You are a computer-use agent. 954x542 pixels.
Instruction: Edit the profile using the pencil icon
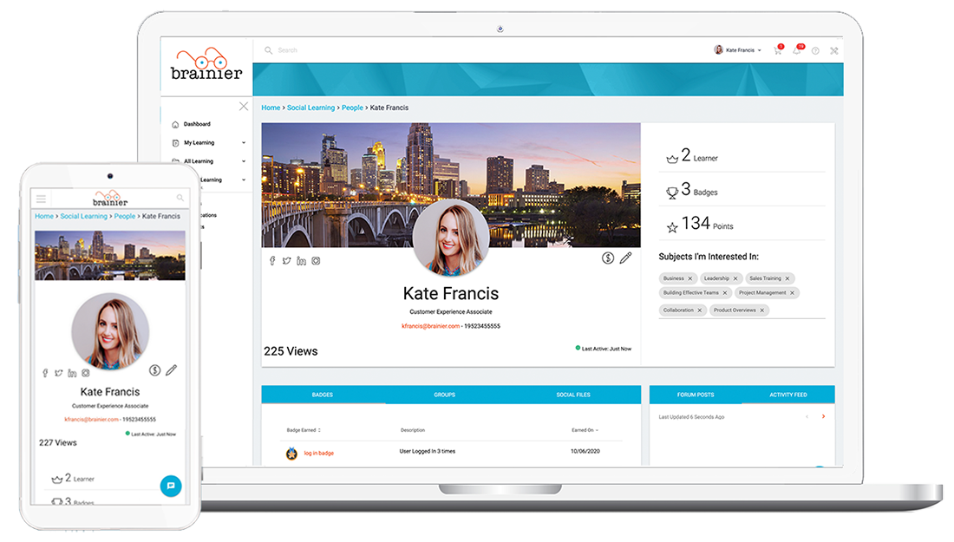pyautogui.click(x=626, y=258)
